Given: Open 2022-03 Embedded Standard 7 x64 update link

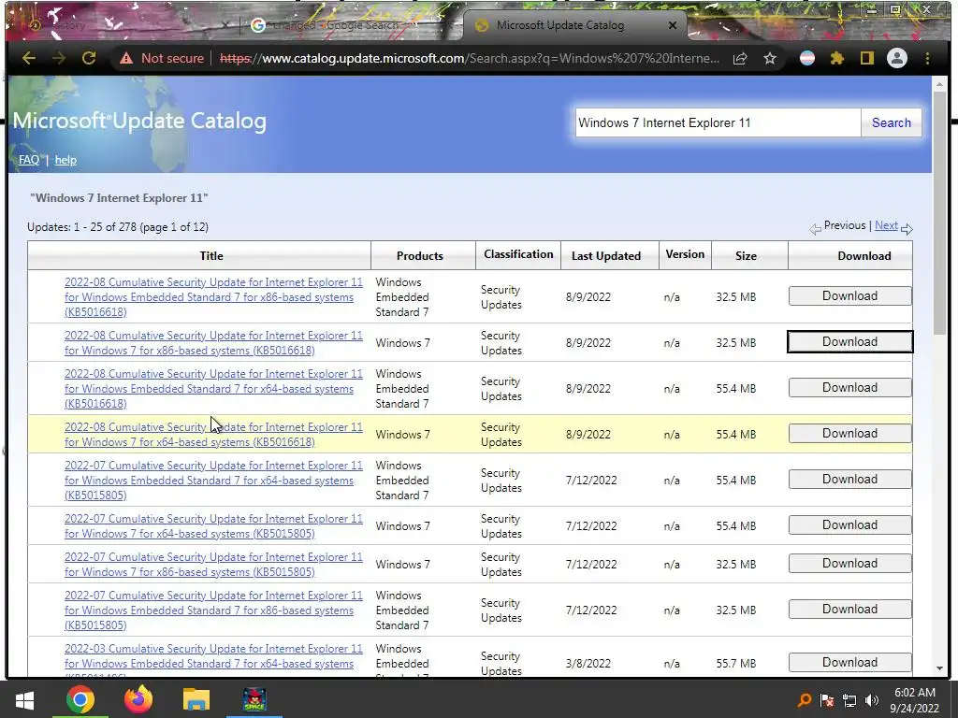Looking at the screenshot, I should point(213,659).
